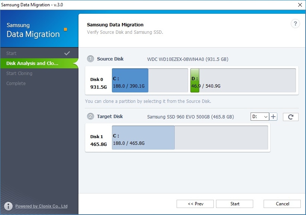Click target disk name Samsung SSD 960 EVO

(190, 117)
